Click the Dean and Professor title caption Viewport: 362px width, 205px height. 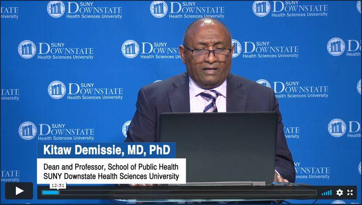[x=111, y=171]
